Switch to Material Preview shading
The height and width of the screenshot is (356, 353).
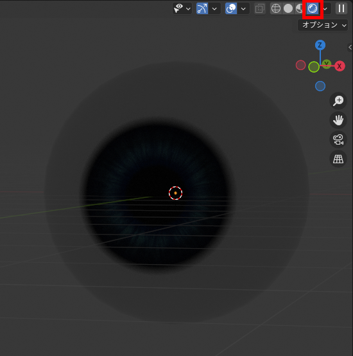click(300, 8)
